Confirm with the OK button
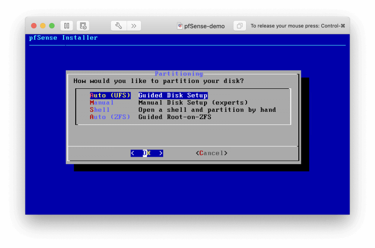Viewport: 375px width, 248px height. click(x=147, y=153)
